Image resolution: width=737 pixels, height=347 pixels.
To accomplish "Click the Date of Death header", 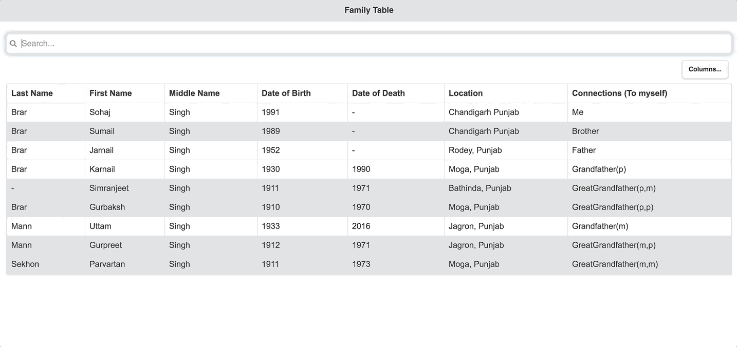I will pos(378,93).
